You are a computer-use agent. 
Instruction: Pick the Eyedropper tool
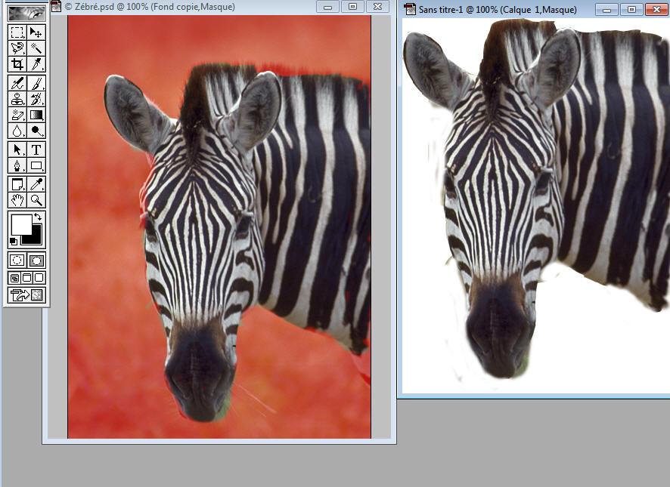(36, 184)
